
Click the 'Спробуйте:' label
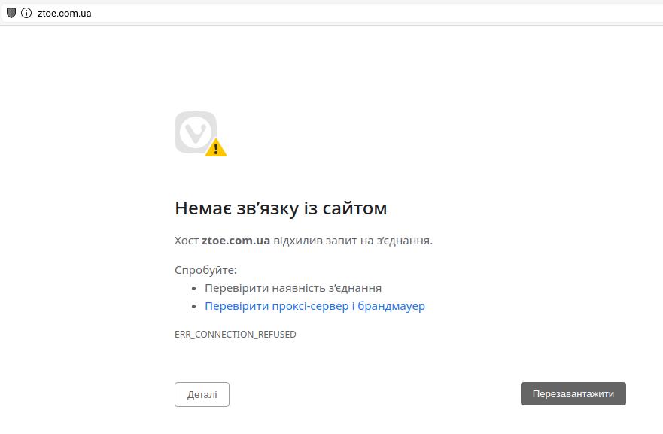[205, 269]
